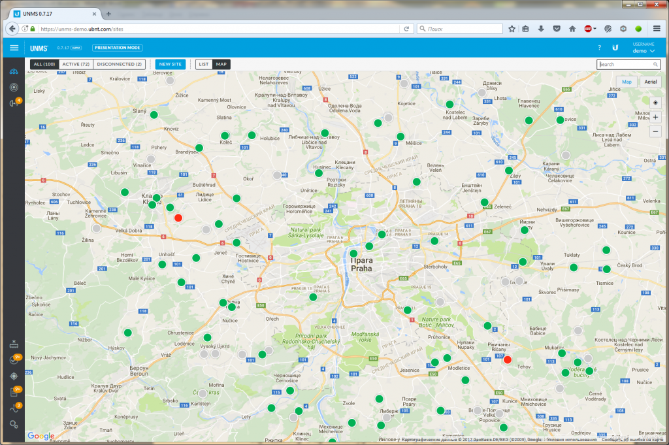Open the Sites section in left sidebar

tap(13, 71)
